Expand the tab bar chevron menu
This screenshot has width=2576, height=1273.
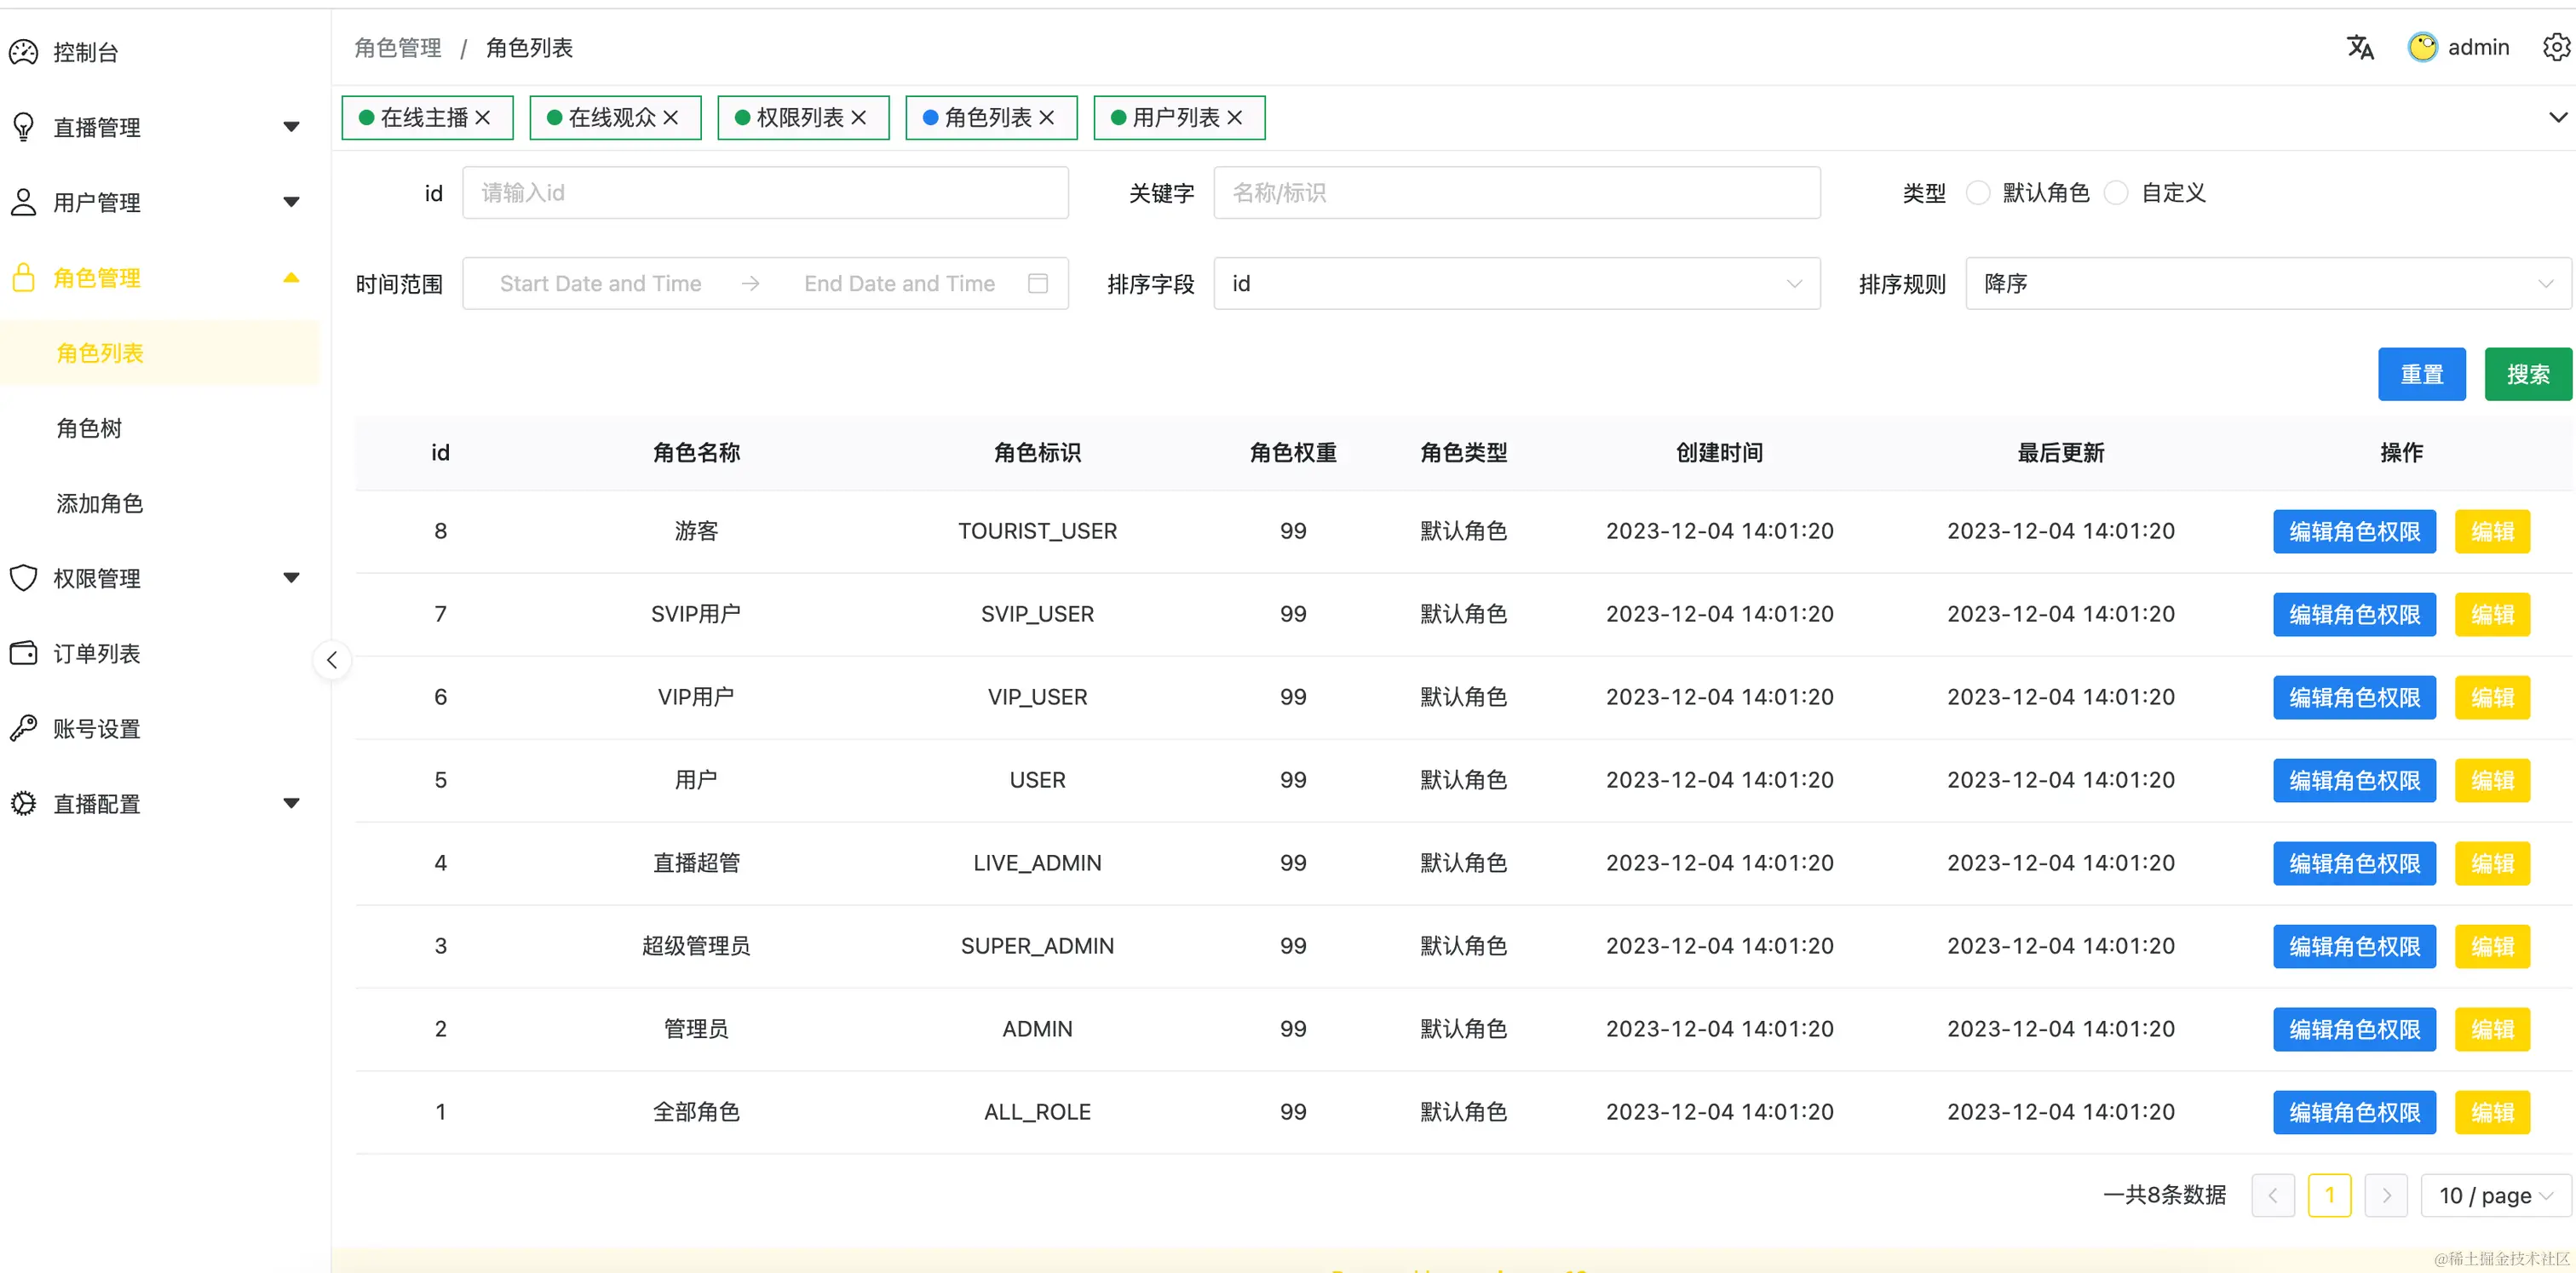2557,118
